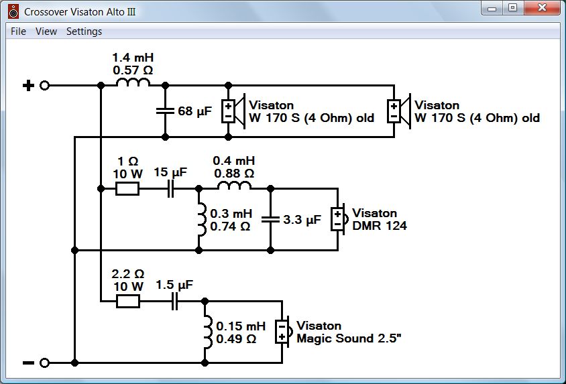Click the '1.5 µF' value label
Screen dimensions: 566x384
pos(174,285)
